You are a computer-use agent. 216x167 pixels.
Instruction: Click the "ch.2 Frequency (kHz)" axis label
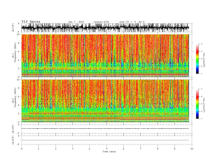tap(14, 97)
